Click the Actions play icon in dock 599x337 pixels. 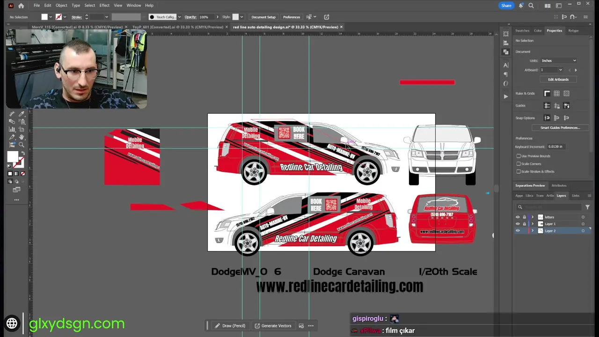506,96
